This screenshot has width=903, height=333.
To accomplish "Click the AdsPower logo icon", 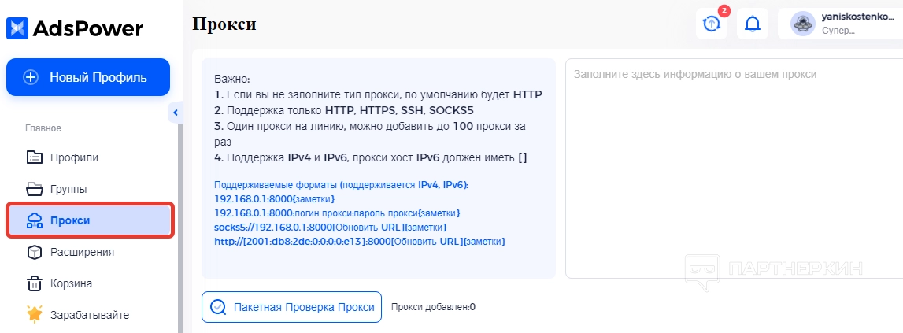I will pyautogui.click(x=17, y=28).
